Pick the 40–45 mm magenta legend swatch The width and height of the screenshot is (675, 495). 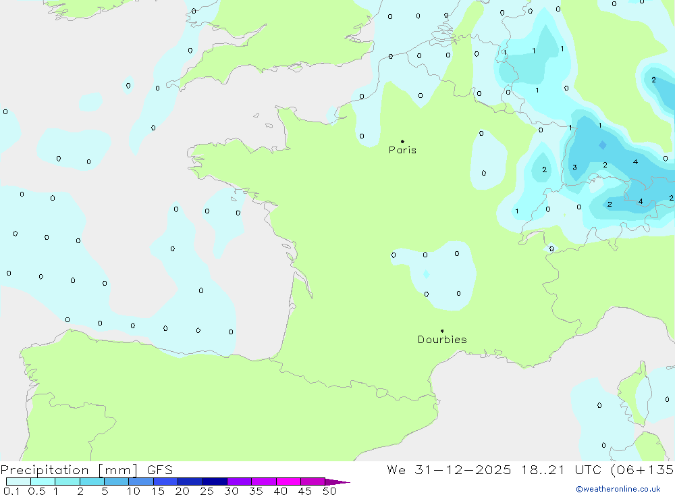tap(288, 481)
